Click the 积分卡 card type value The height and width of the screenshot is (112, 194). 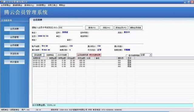coord(127,32)
